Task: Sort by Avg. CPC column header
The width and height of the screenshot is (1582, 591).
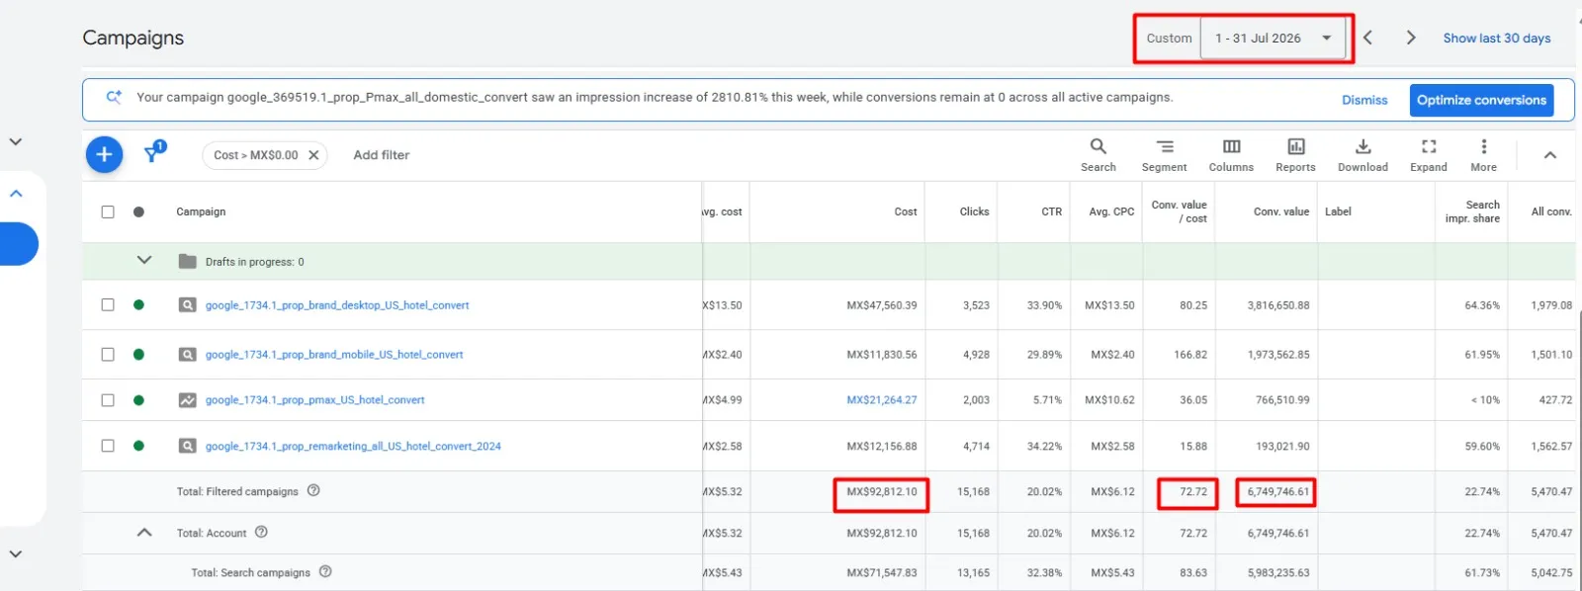Action: tap(1111, 211)
